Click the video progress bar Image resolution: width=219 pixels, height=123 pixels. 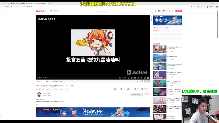point(93,76)
